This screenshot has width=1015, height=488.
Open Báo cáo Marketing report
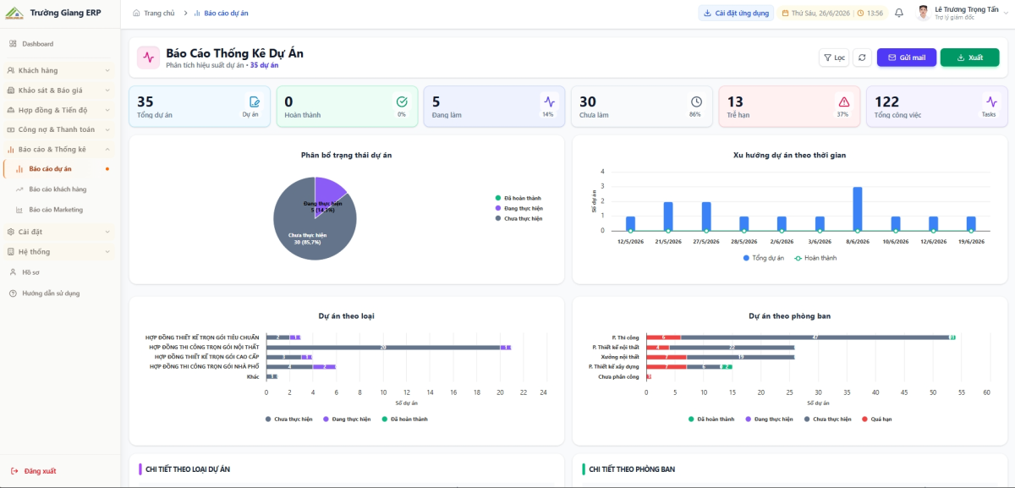[56, 209]
